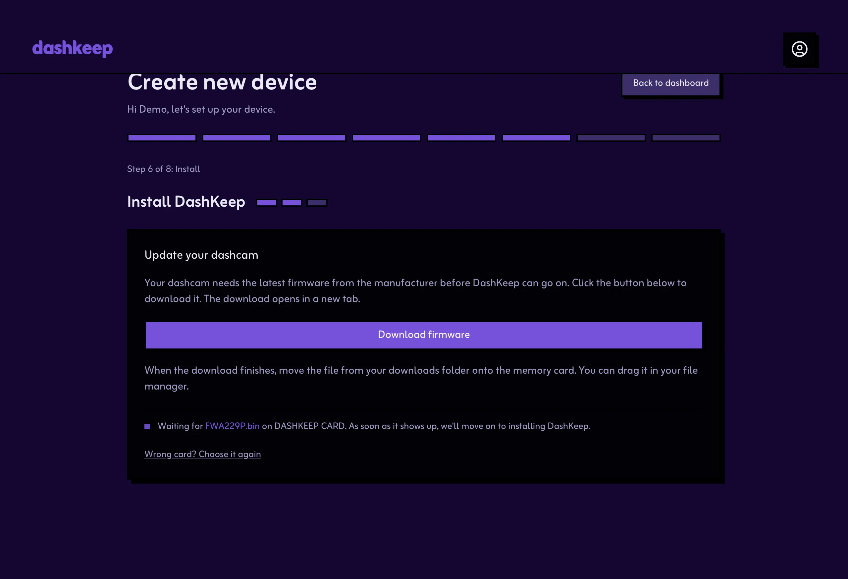
Task: Click the 'Hi Demo, let's set up your device.' text
Action: 201,109
